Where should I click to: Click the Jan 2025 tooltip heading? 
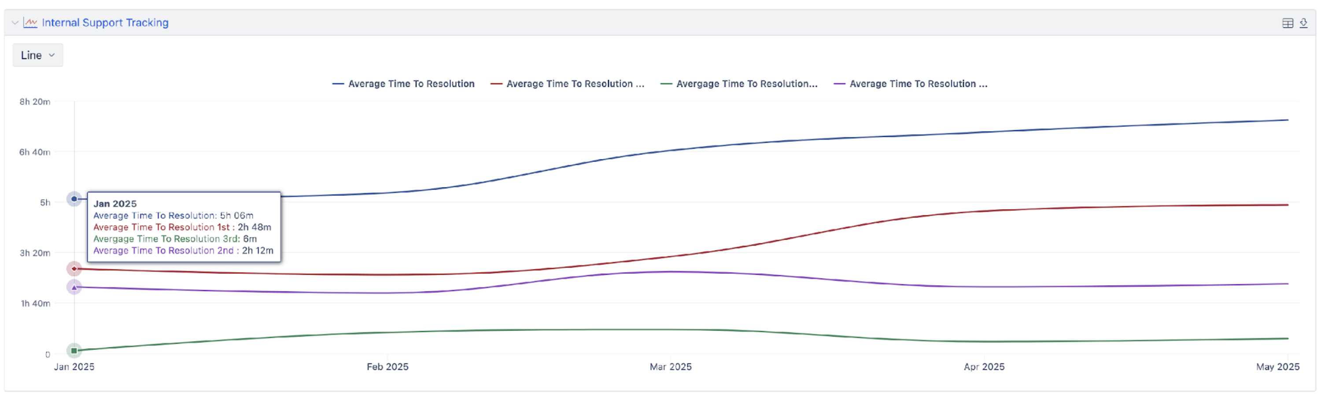(x=115, y=204)
